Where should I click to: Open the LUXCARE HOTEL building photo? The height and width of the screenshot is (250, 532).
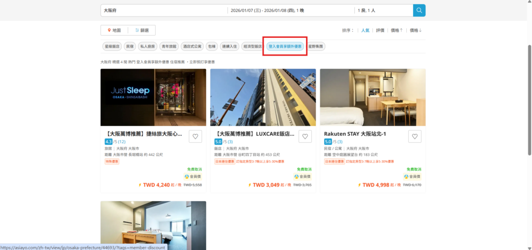tap(263, 98)
